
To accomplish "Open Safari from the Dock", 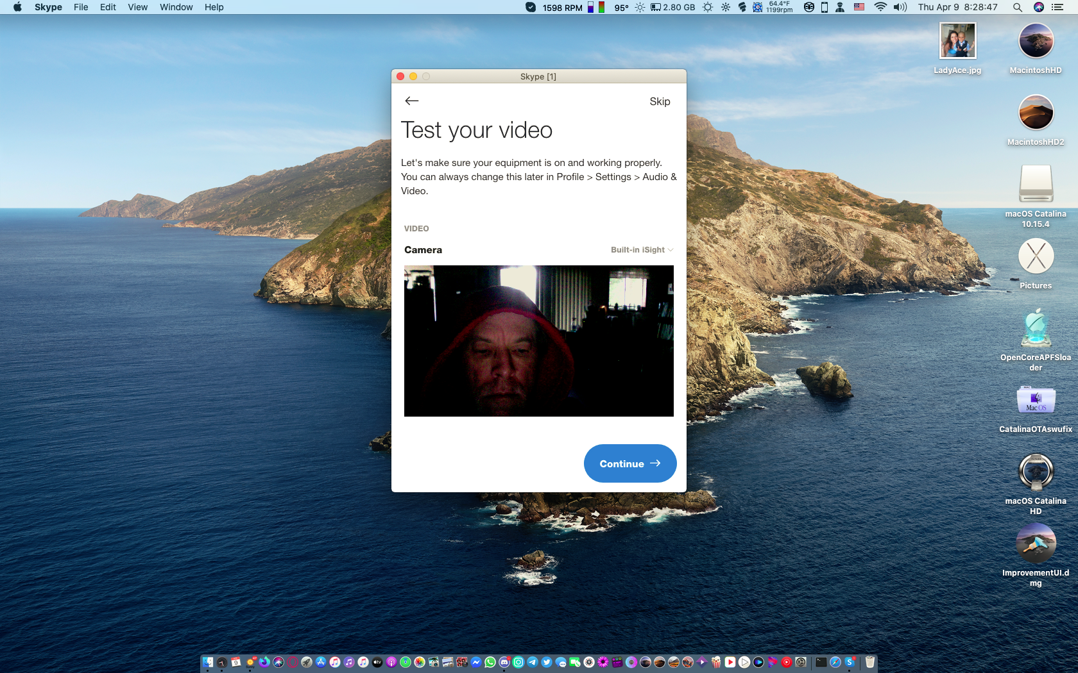I will 835,662.
